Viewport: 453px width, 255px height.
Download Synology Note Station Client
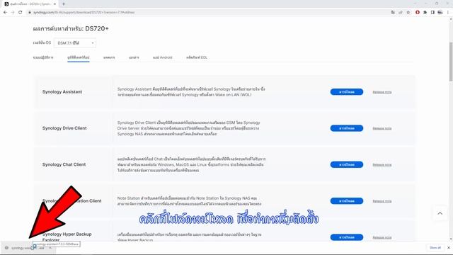coord(347,201)
